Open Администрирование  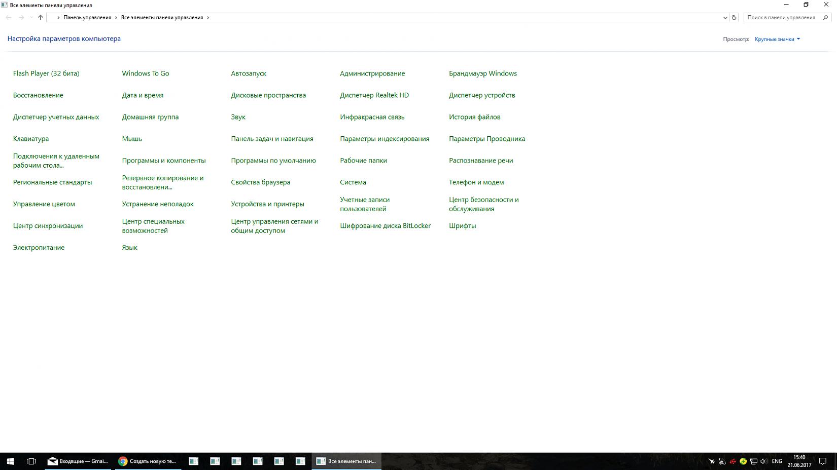click(372, 73)
